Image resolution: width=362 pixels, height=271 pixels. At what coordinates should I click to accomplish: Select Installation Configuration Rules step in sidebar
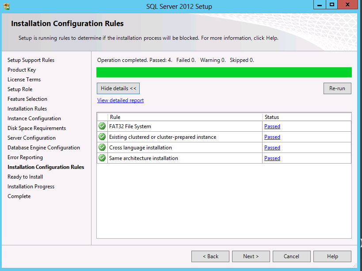pos(46,167)
